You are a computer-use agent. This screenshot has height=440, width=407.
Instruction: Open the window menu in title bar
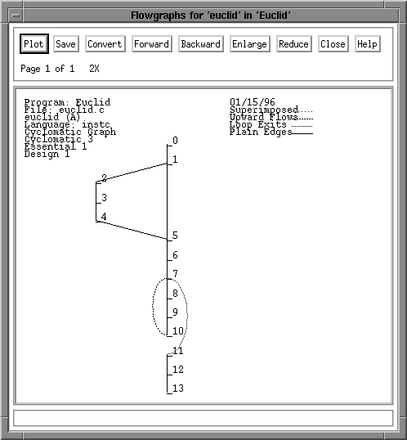tap(16, 16)
